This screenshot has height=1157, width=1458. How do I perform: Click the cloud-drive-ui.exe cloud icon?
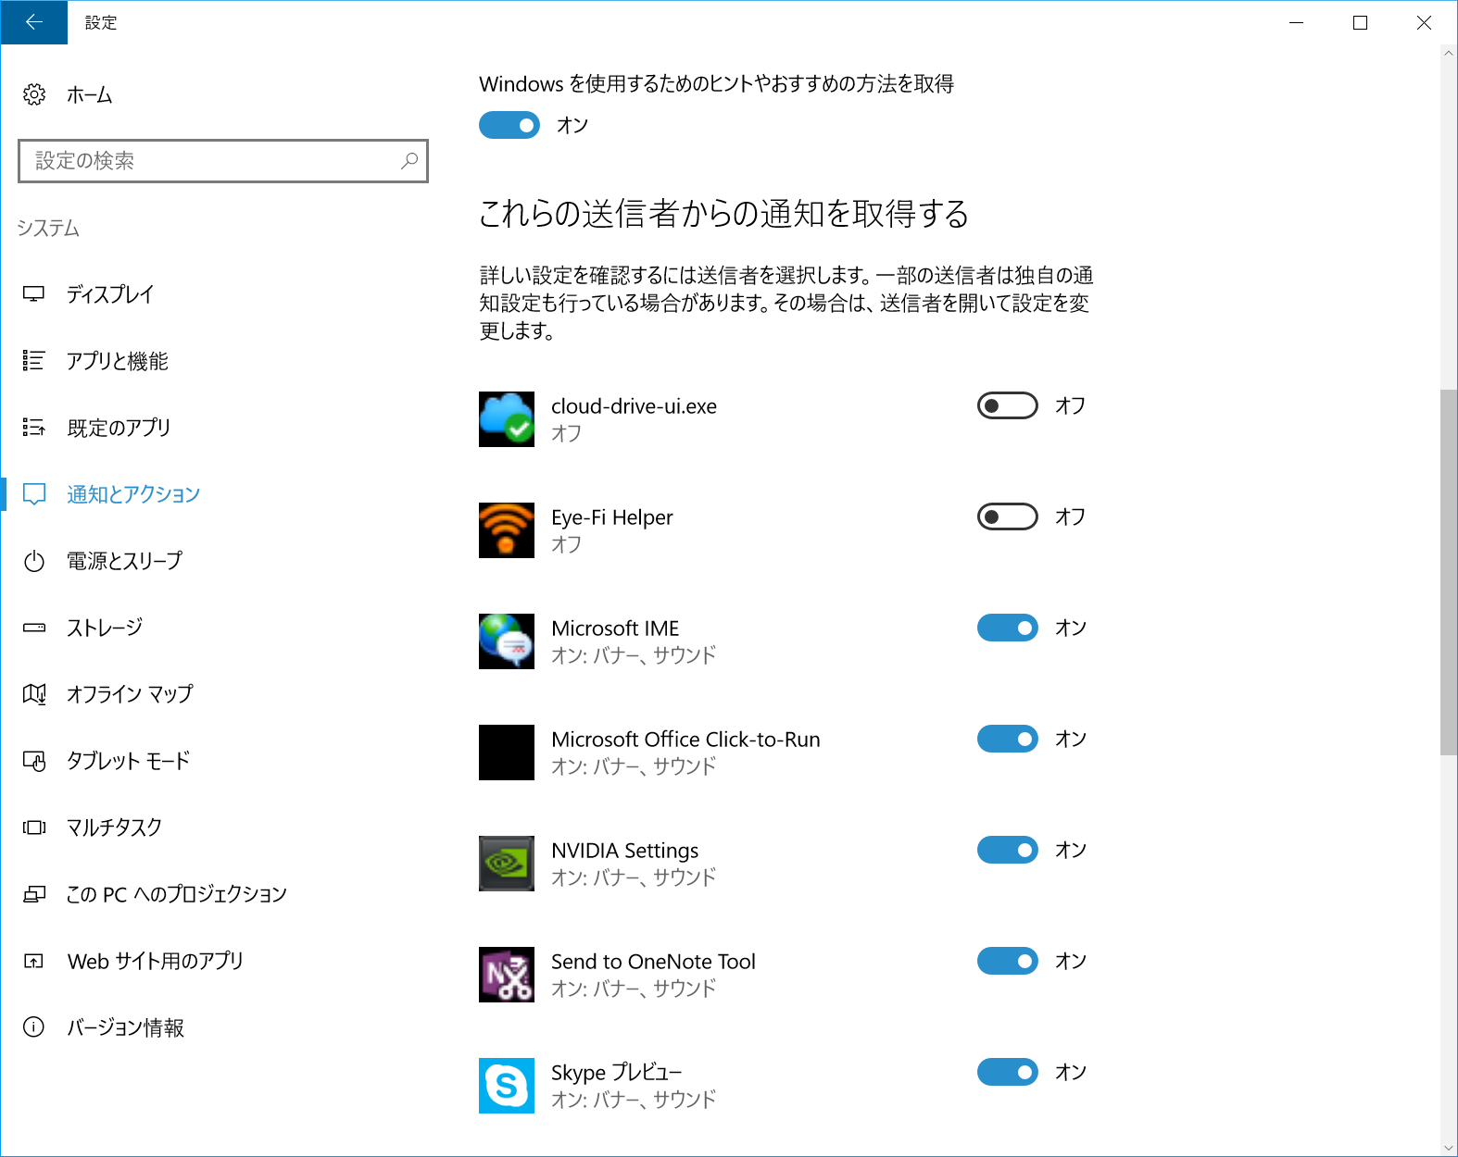point(507,419)
